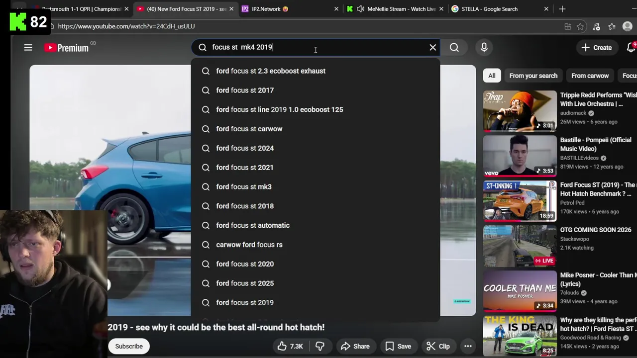The image size is (637, 358).
Task: Choose suggestion 'ford focus st carwow'
Action: (316, 129)
